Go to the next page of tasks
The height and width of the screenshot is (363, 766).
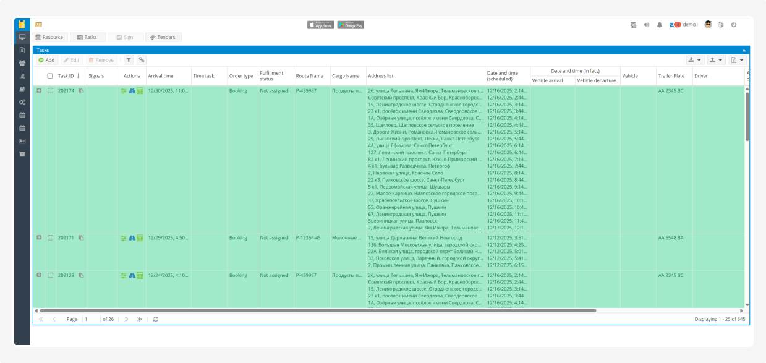point(126,319)
